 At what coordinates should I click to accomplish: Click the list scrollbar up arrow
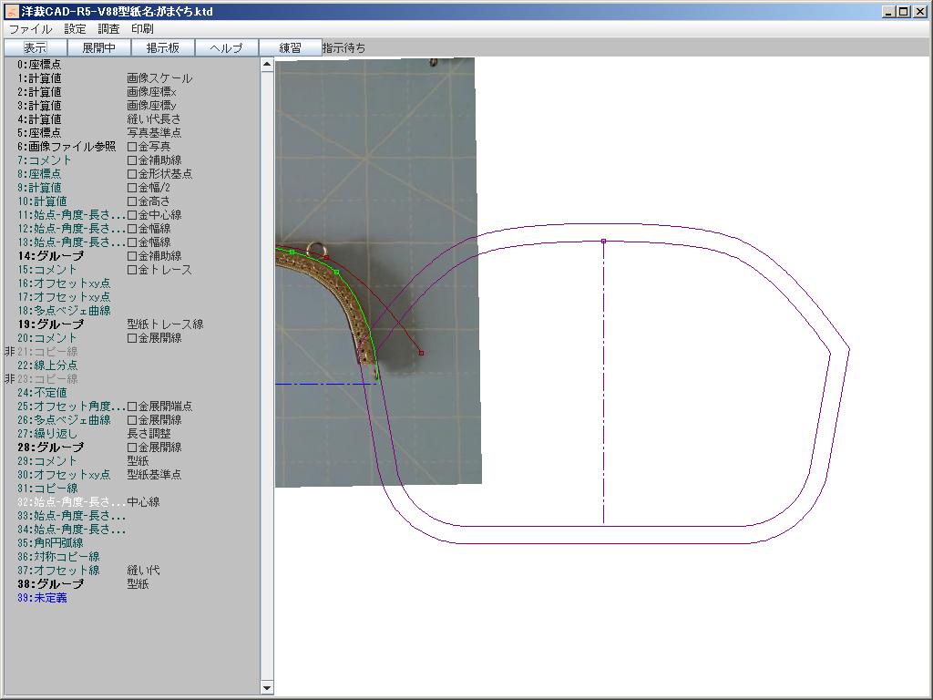coord(267,64)
